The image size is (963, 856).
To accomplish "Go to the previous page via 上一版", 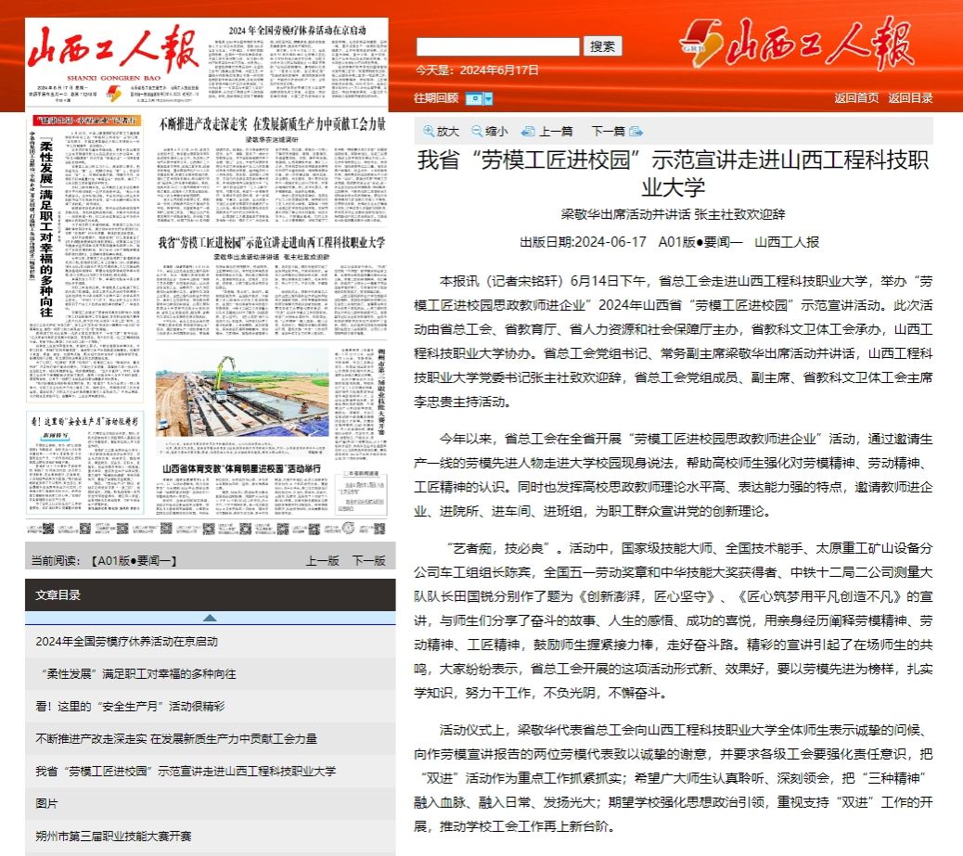I will [x=323, y=561].
